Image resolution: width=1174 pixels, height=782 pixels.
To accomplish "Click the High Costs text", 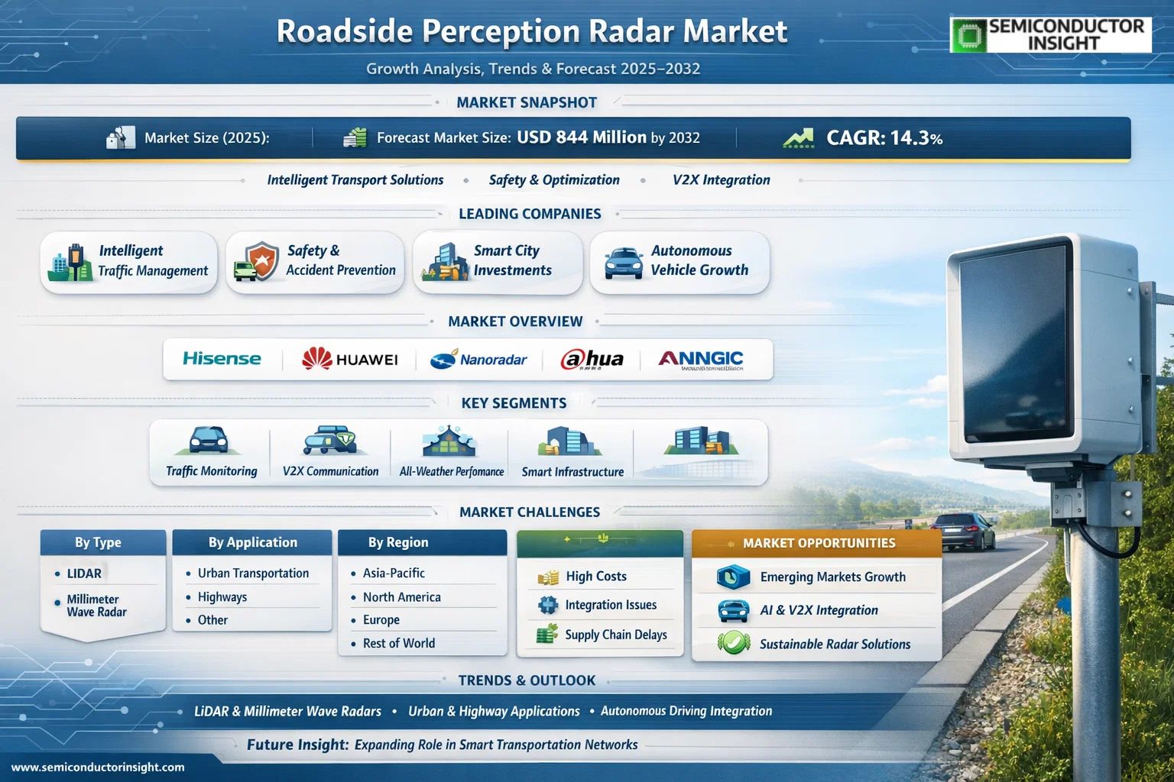I will [596, 577].
